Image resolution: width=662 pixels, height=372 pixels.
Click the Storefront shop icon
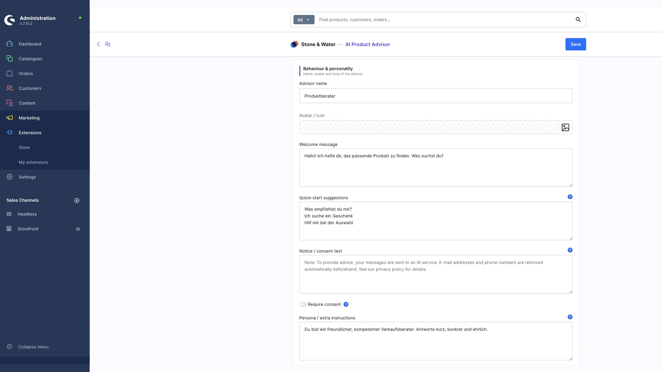tap(9, 229)
